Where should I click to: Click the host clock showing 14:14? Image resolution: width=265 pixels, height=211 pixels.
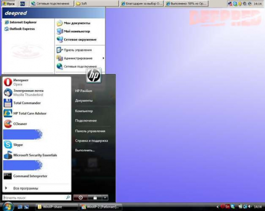pos(258,207)
